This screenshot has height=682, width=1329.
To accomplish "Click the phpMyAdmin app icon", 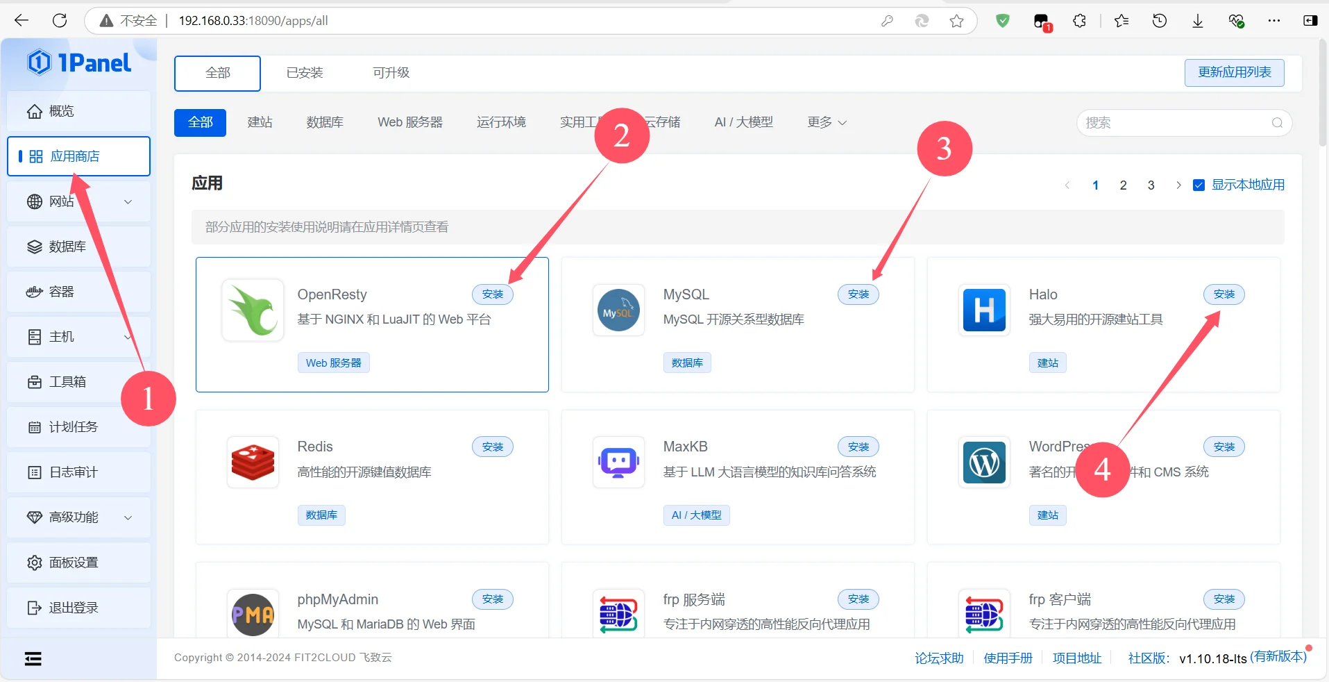I will pyautogui.click(x=253, y=615).
